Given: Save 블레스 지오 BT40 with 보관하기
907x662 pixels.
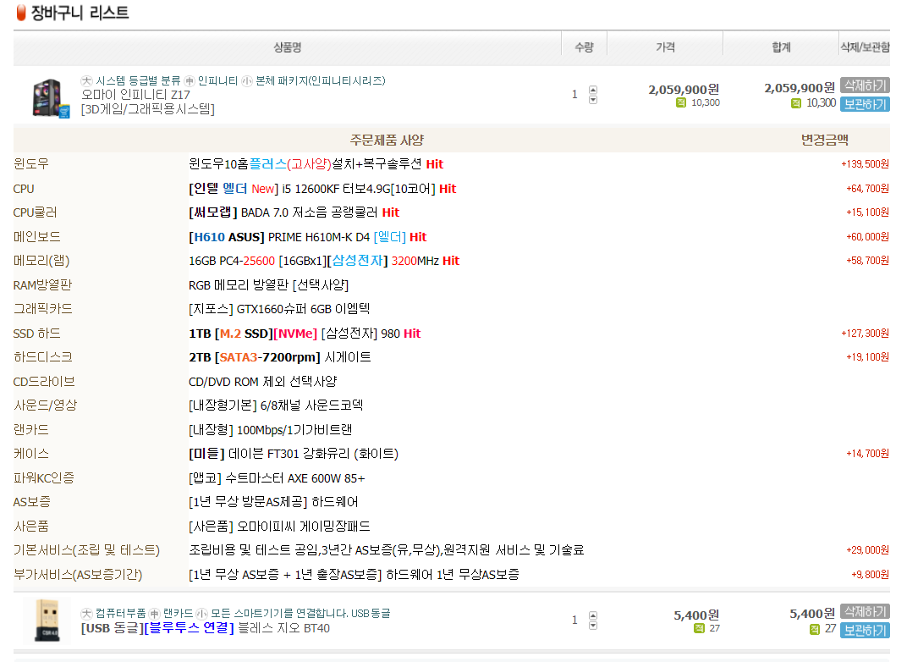Looking at the screenshot, I should [865, 630].
